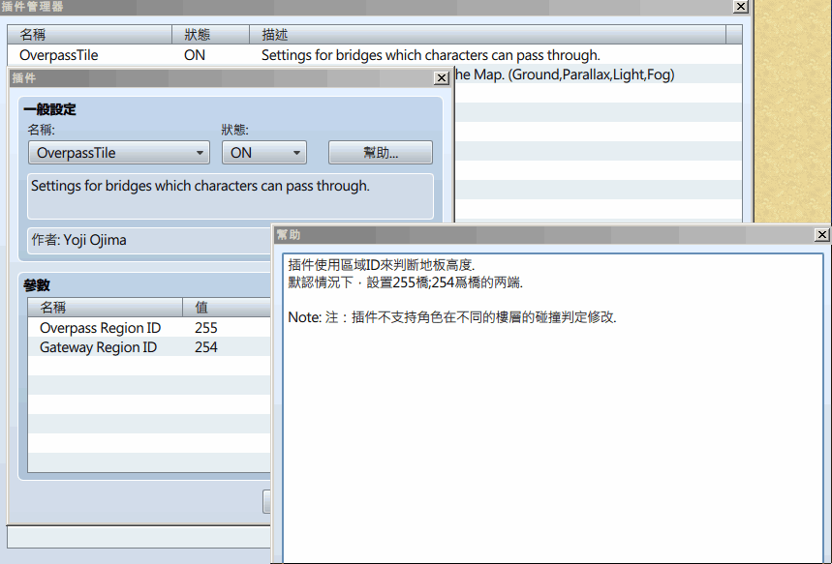Click the help text line about 區域ID
832x564 pixels.
coord(381,265)
